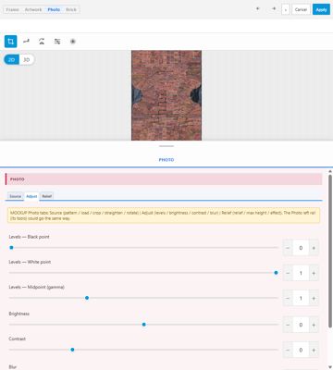Click the Brightness slider

(x=143, y=325)
